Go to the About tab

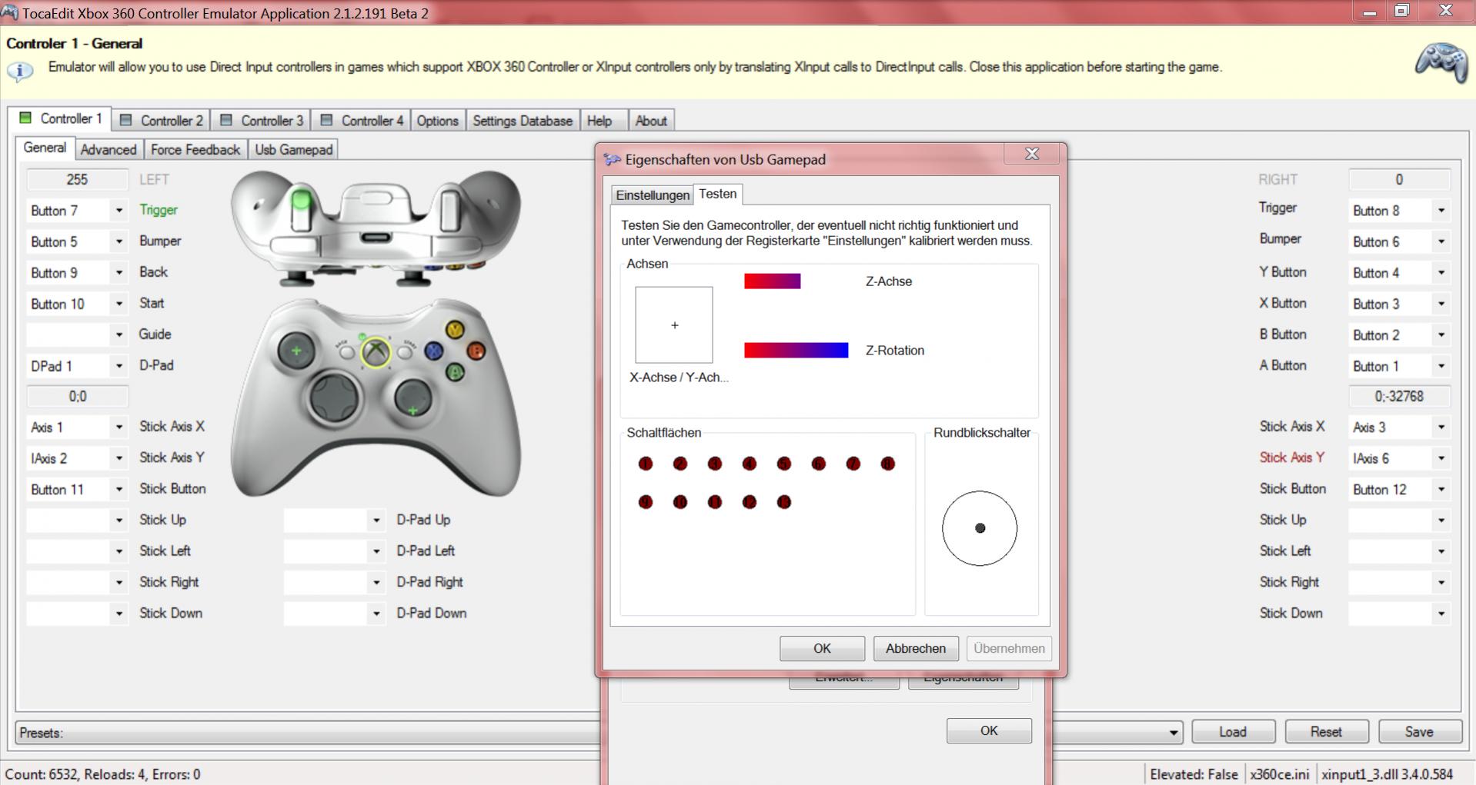[651, 121]
